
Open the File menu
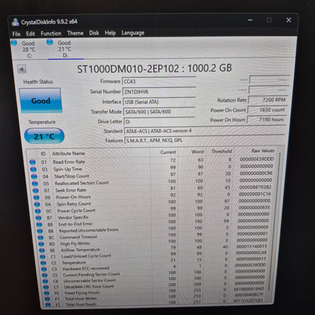[x=17, y=34]
